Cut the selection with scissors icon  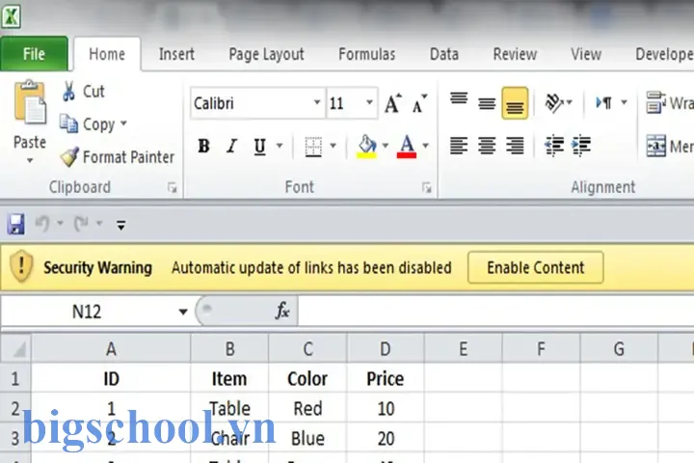click(68, 92)
